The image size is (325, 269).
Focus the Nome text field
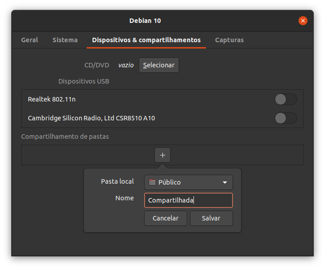coord(189,200)
